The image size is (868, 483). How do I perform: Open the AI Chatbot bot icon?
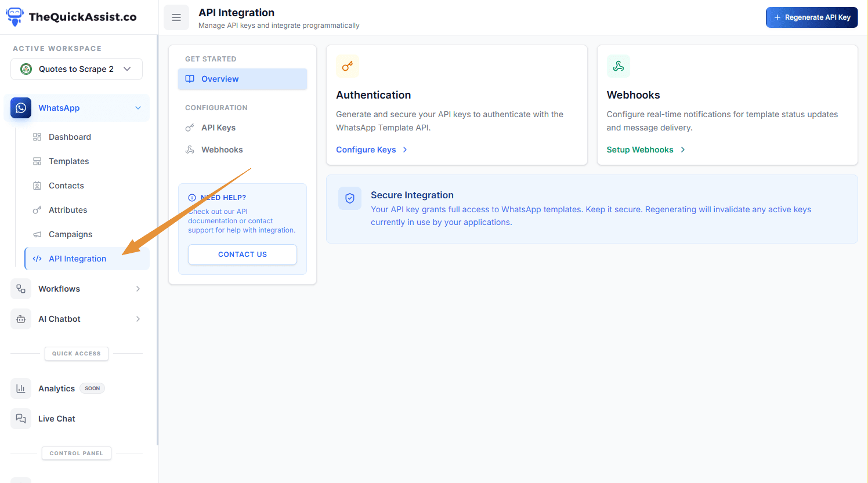point(20,318)
